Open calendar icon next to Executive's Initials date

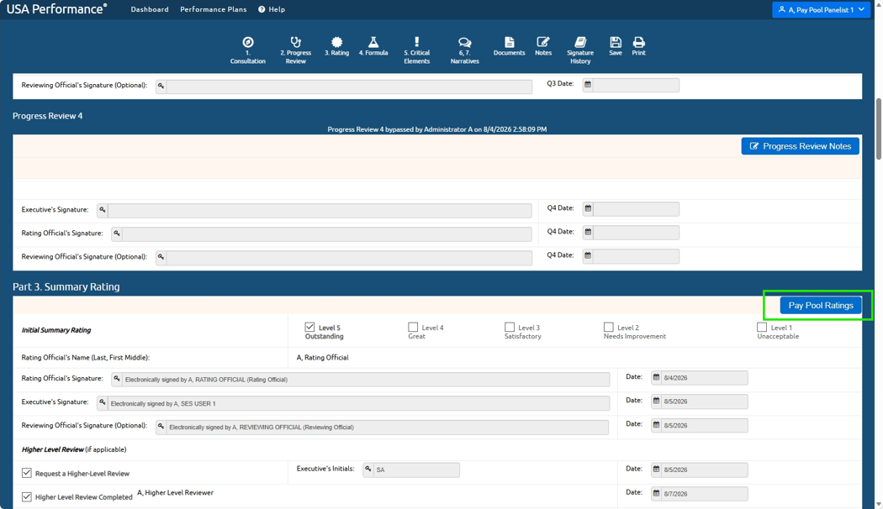coord(656,469)
